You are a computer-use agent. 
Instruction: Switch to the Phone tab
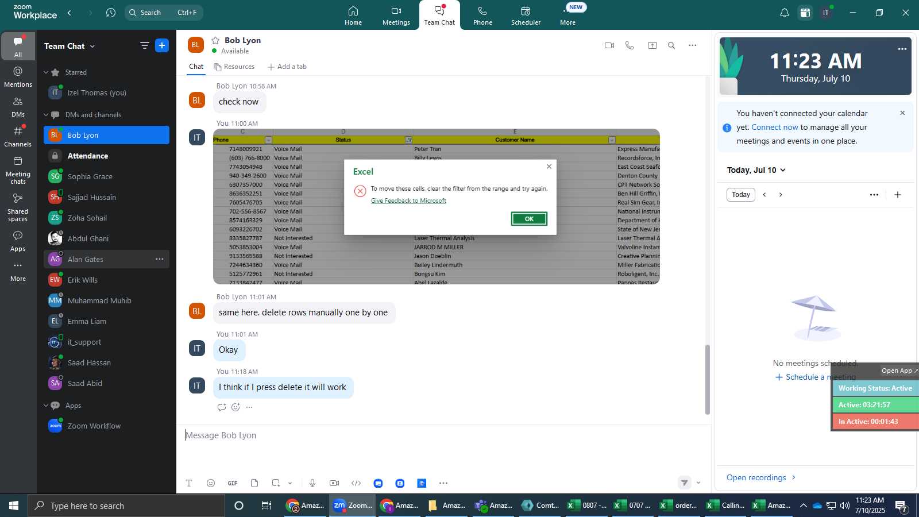pos(482,16)
